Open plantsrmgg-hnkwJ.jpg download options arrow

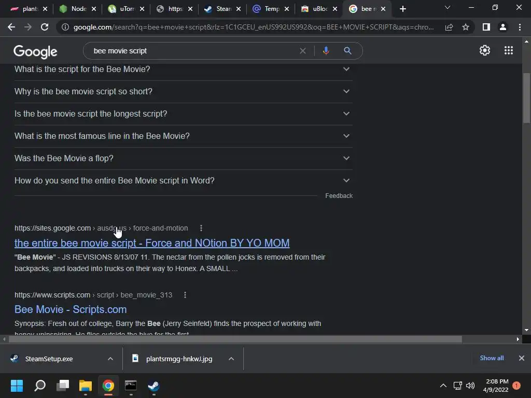point(231,359)
